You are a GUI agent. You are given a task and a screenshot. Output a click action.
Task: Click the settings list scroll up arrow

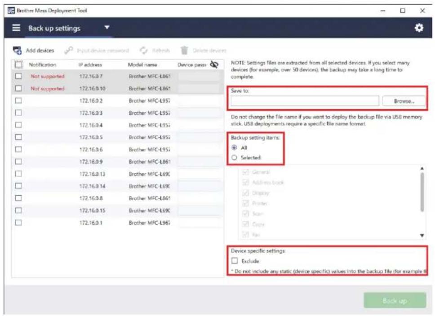click(422, 168)
